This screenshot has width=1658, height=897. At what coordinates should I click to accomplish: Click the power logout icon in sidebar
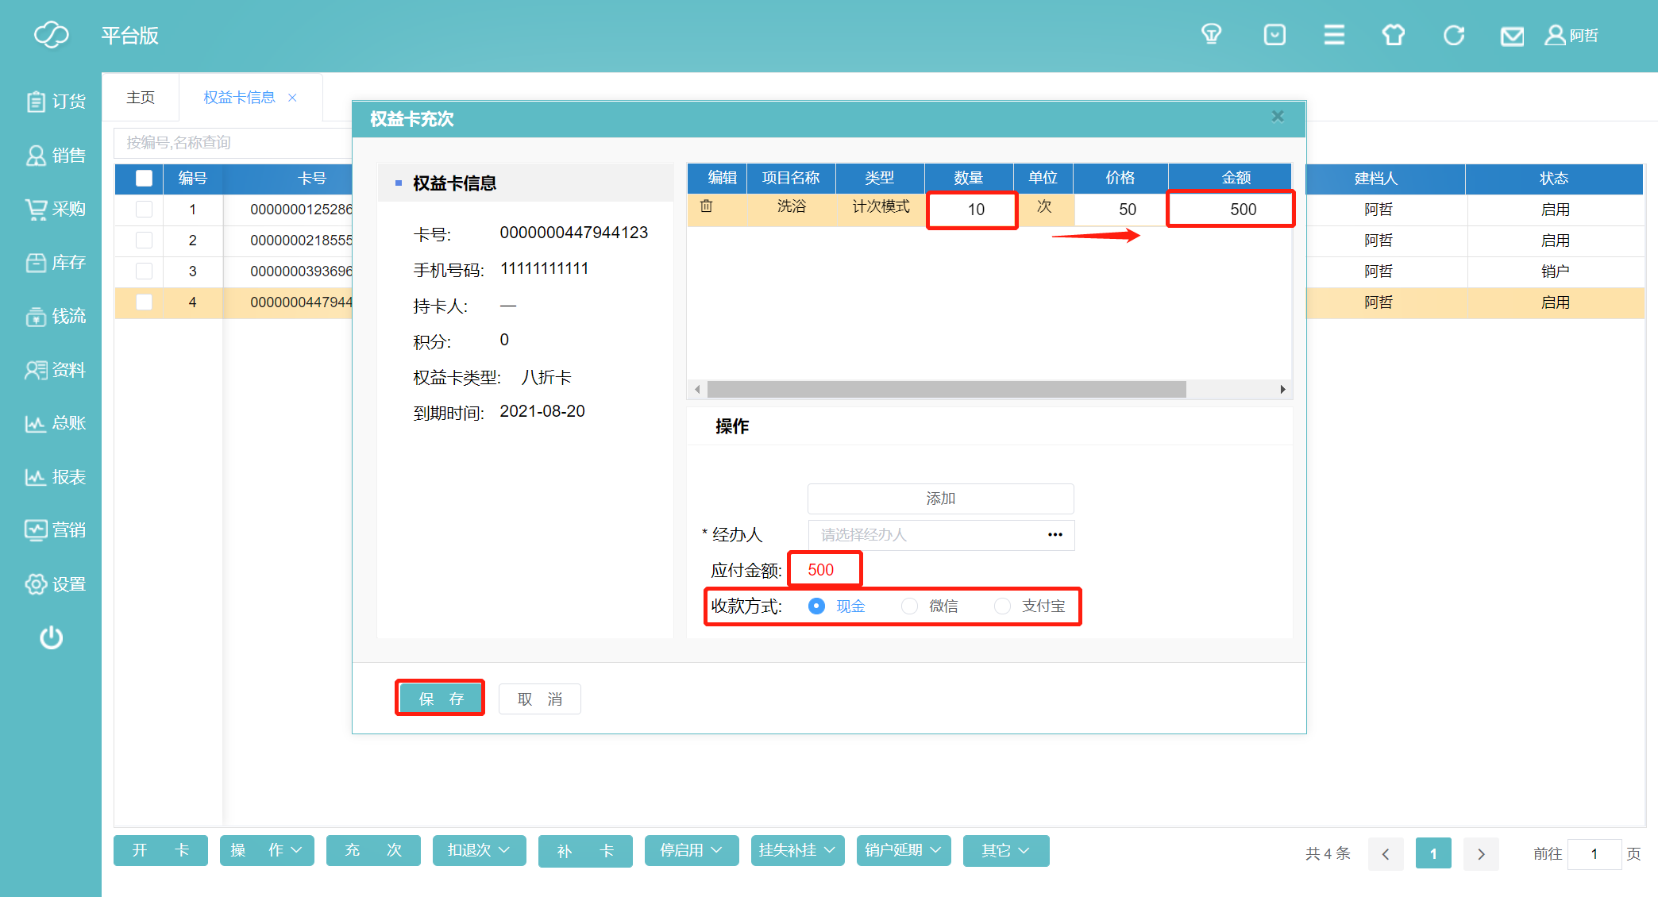click(x=52, y=637)
